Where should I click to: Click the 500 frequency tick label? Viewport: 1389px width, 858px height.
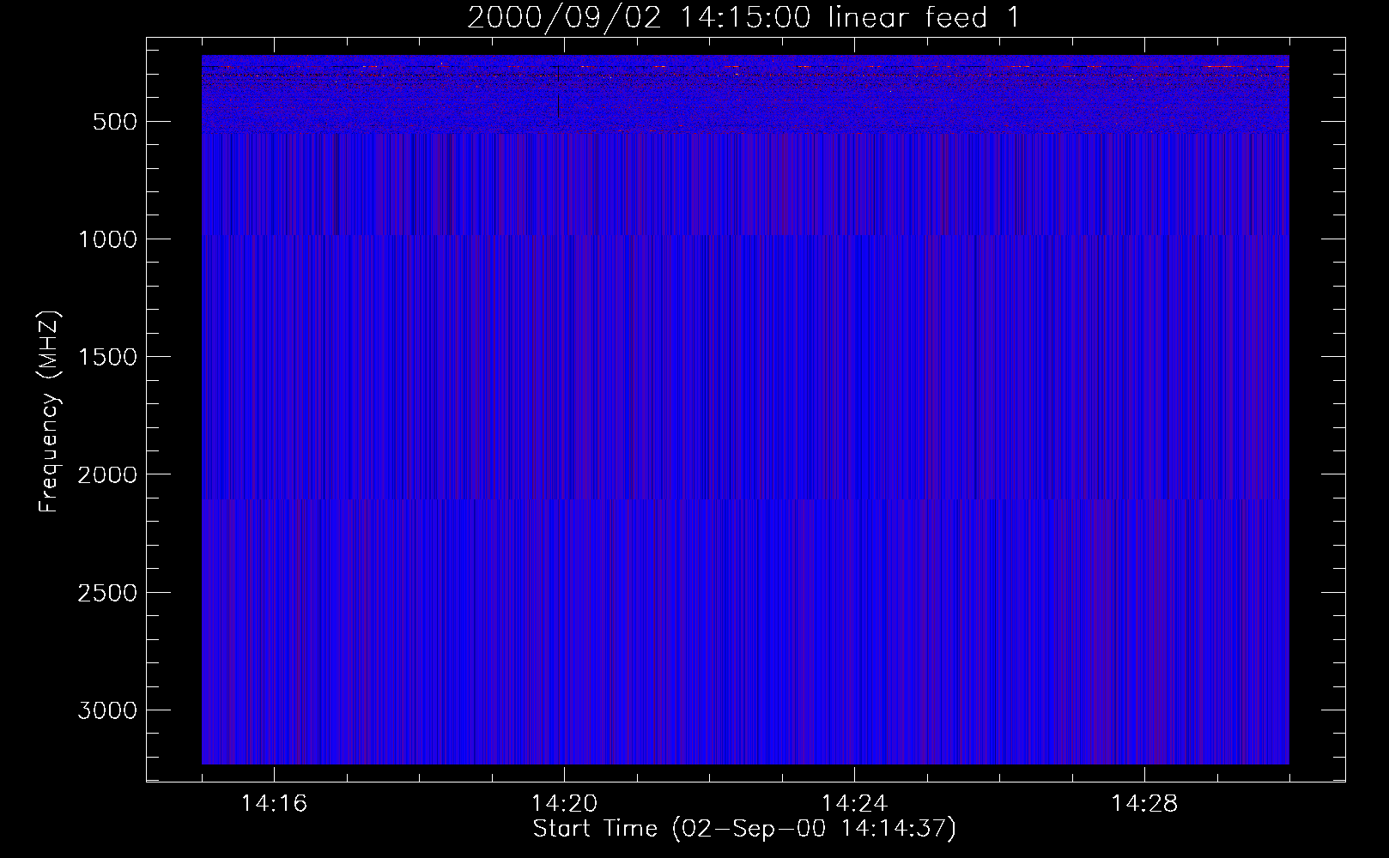pos(114,122)
